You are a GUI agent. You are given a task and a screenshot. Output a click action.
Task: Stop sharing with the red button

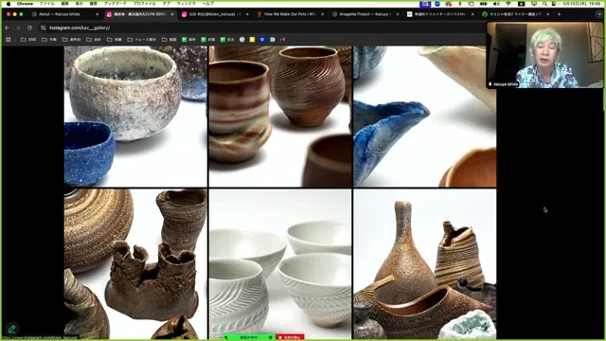pos(291,337)
